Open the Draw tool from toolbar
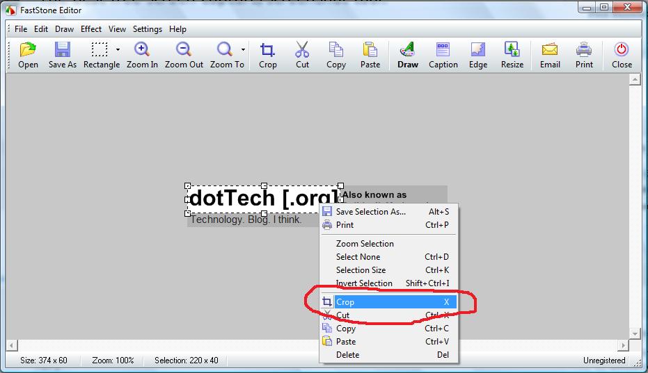648x373 pixels. (x=407, y=51)
